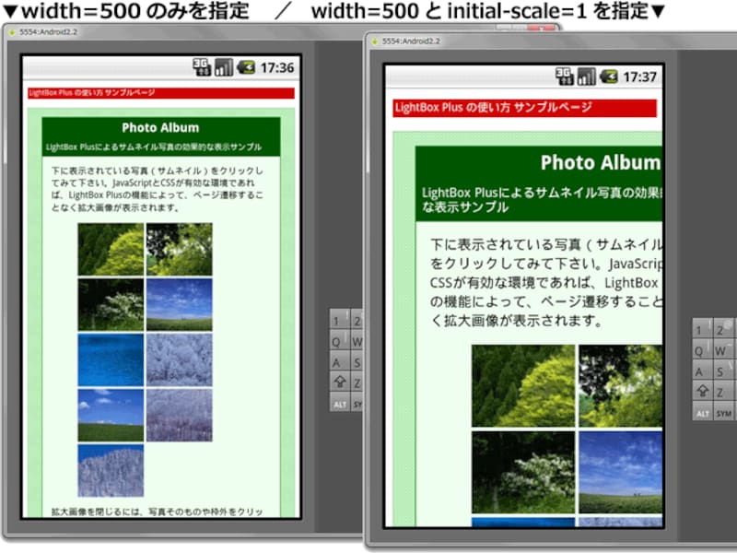
Task: Tap SYM key on right emulator keyboard
Action: point(724,413)
